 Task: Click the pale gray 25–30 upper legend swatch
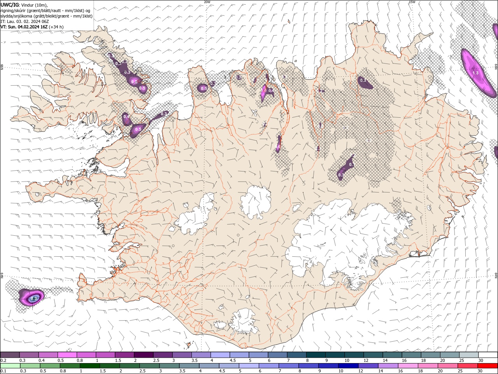pos(469,355)
